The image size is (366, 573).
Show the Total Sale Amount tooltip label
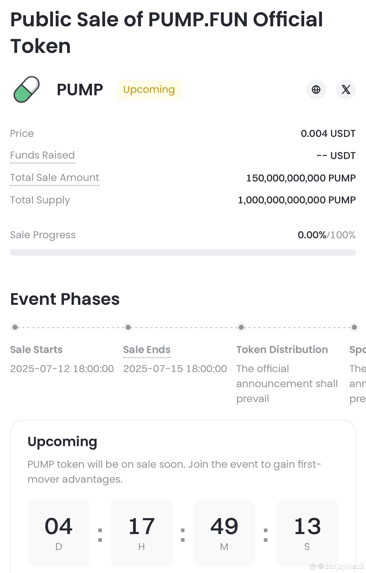(55, 178)
